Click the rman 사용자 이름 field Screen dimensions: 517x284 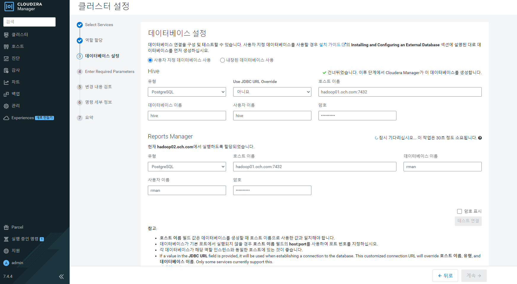187,190
